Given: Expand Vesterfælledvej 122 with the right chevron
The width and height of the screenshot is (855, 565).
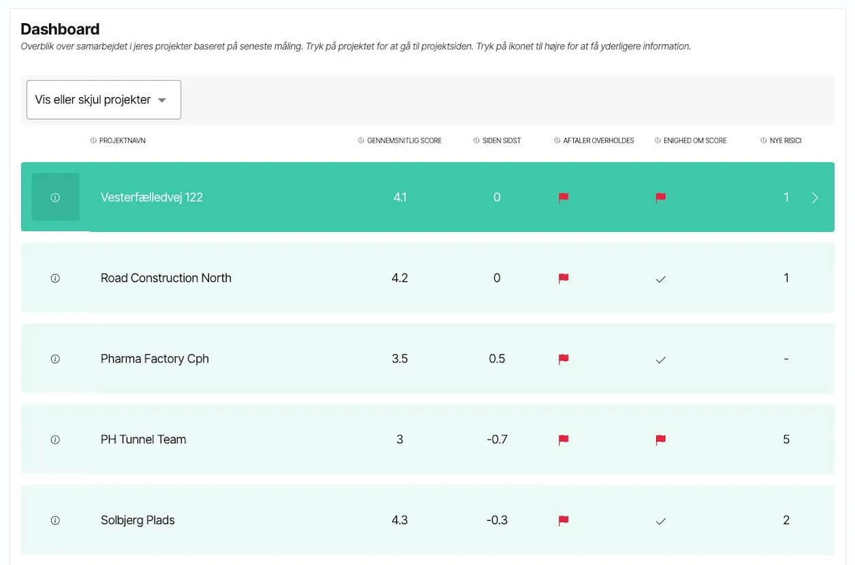Looking at the screenshot, I should pos(815,198).
